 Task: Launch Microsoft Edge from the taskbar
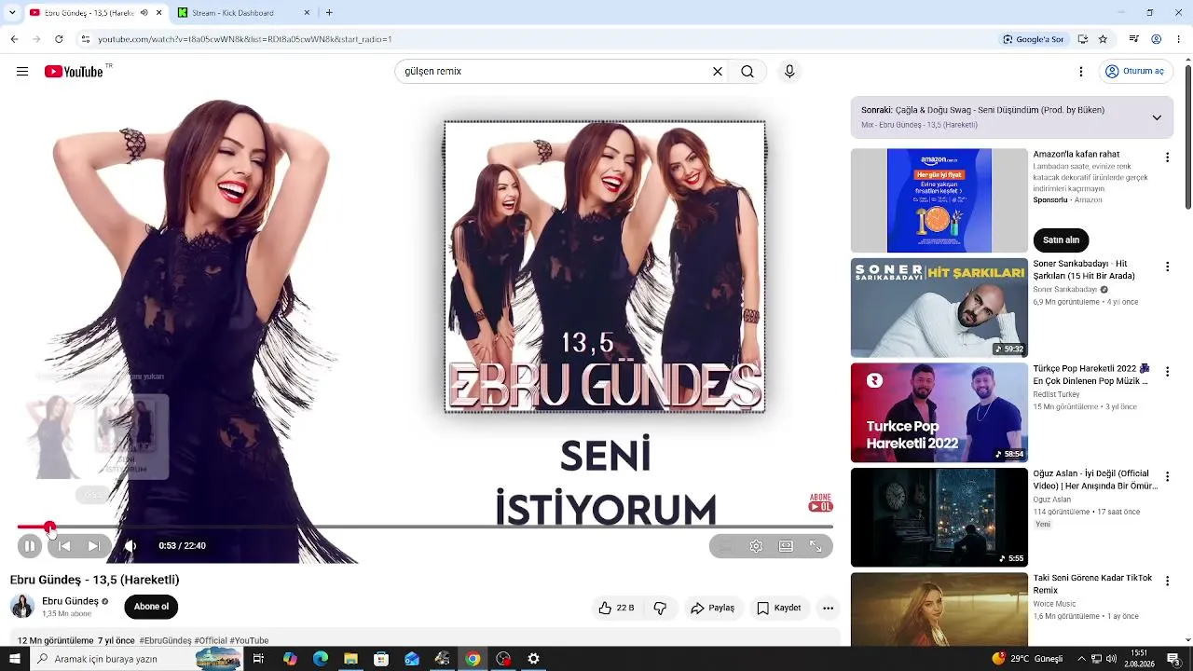[321, 659]
